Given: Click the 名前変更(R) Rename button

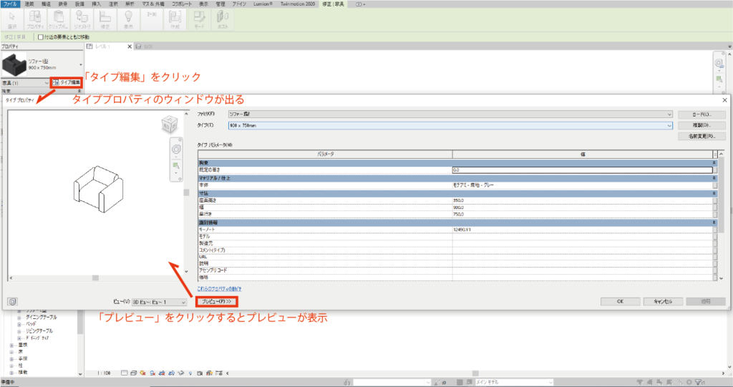Looking at the screenshot, I should [702, 136].
